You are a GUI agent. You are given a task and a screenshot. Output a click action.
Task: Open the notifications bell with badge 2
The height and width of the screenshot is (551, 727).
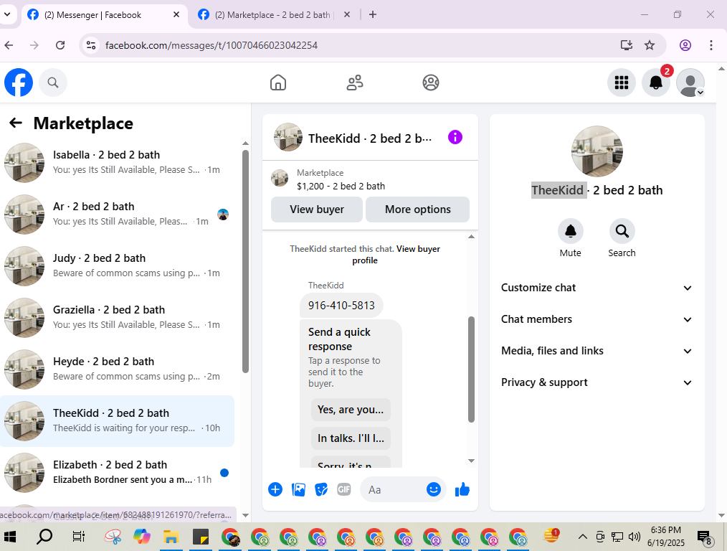pos(655,83)
